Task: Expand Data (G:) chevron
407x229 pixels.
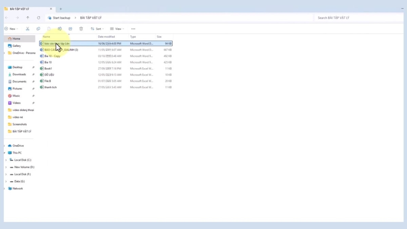Action: pos(6,181)
